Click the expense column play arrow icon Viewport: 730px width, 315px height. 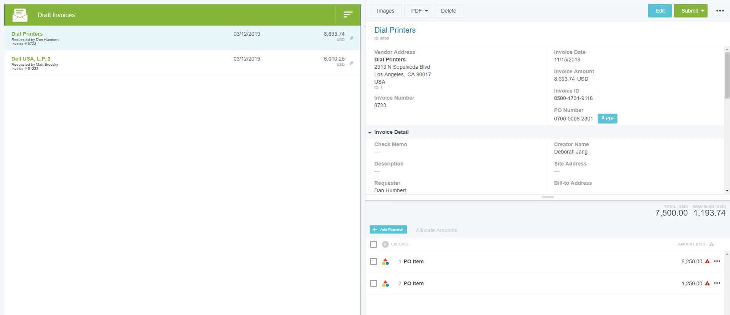pyautogui.click(x=385, y=244)
